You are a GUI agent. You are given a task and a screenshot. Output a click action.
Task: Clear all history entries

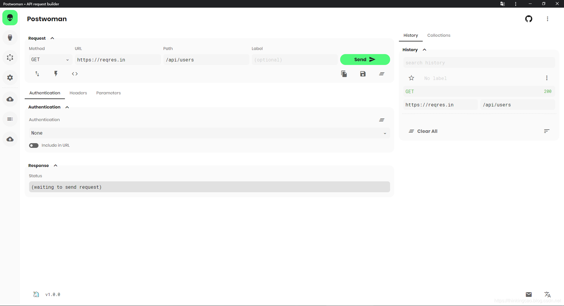pos(423,131)
